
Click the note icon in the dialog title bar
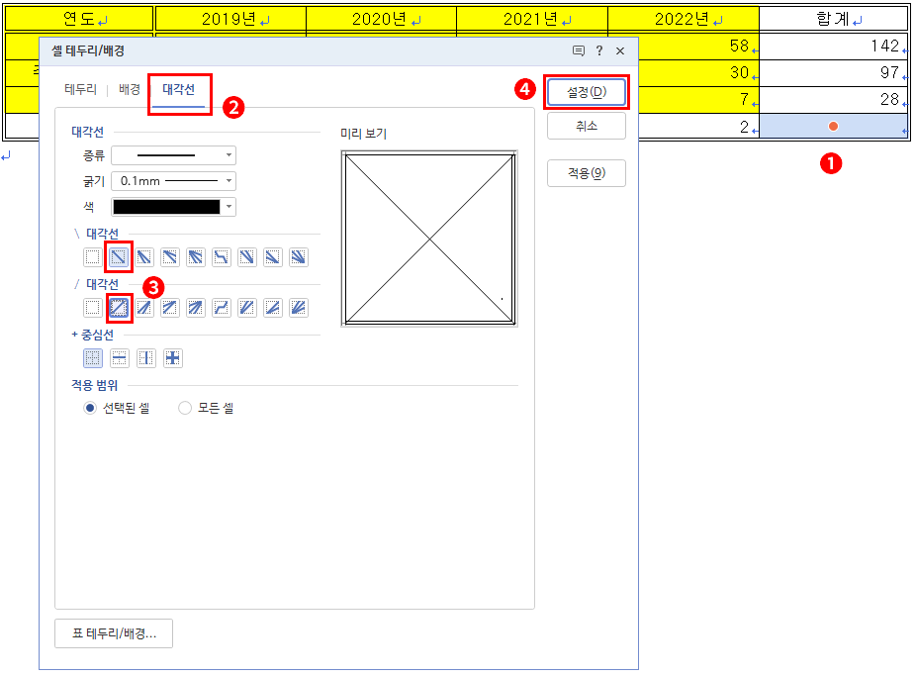point(579,50)
